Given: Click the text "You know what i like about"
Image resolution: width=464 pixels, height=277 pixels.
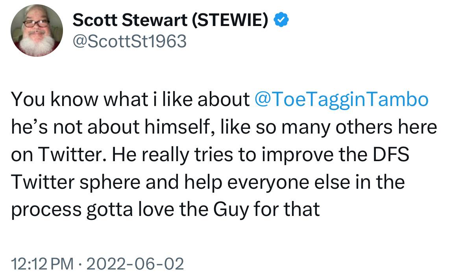Looking at the screenshot, I should click(x=130, y=100).
